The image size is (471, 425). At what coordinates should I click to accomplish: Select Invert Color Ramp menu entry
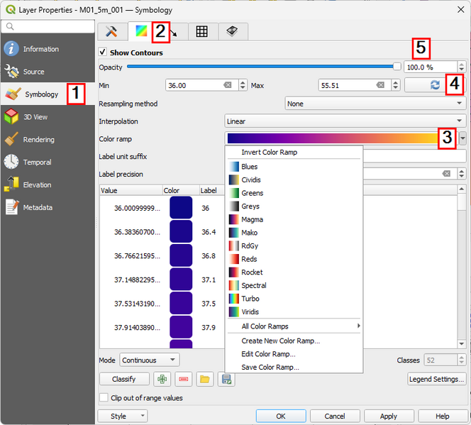(x=269, y=152)
